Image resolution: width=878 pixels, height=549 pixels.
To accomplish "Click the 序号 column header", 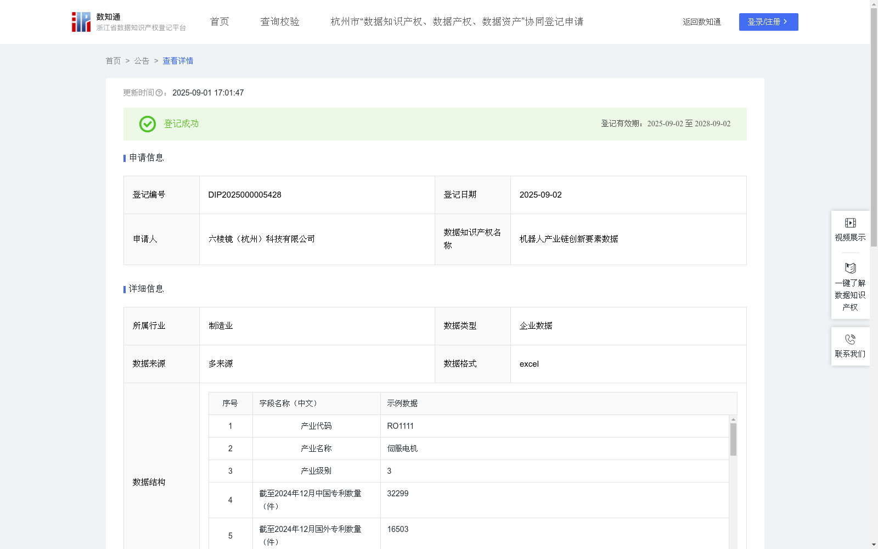I will [230, 404].
